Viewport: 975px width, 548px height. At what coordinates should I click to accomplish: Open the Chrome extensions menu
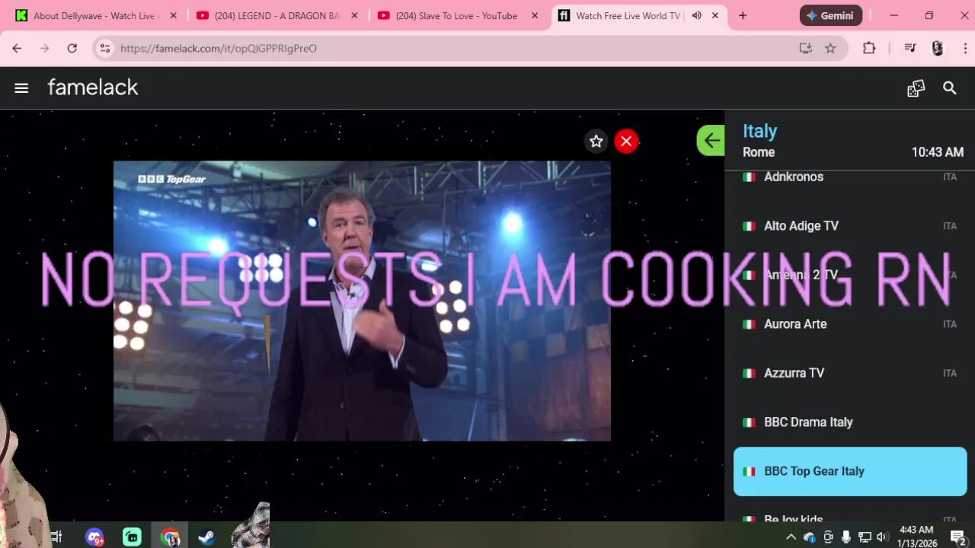[x=869, y=48]
